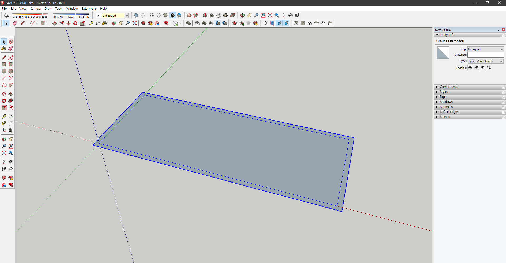Select the Axes tool in left toolbar
Screen dimensions: 506x263
click(x=4, y=130)
